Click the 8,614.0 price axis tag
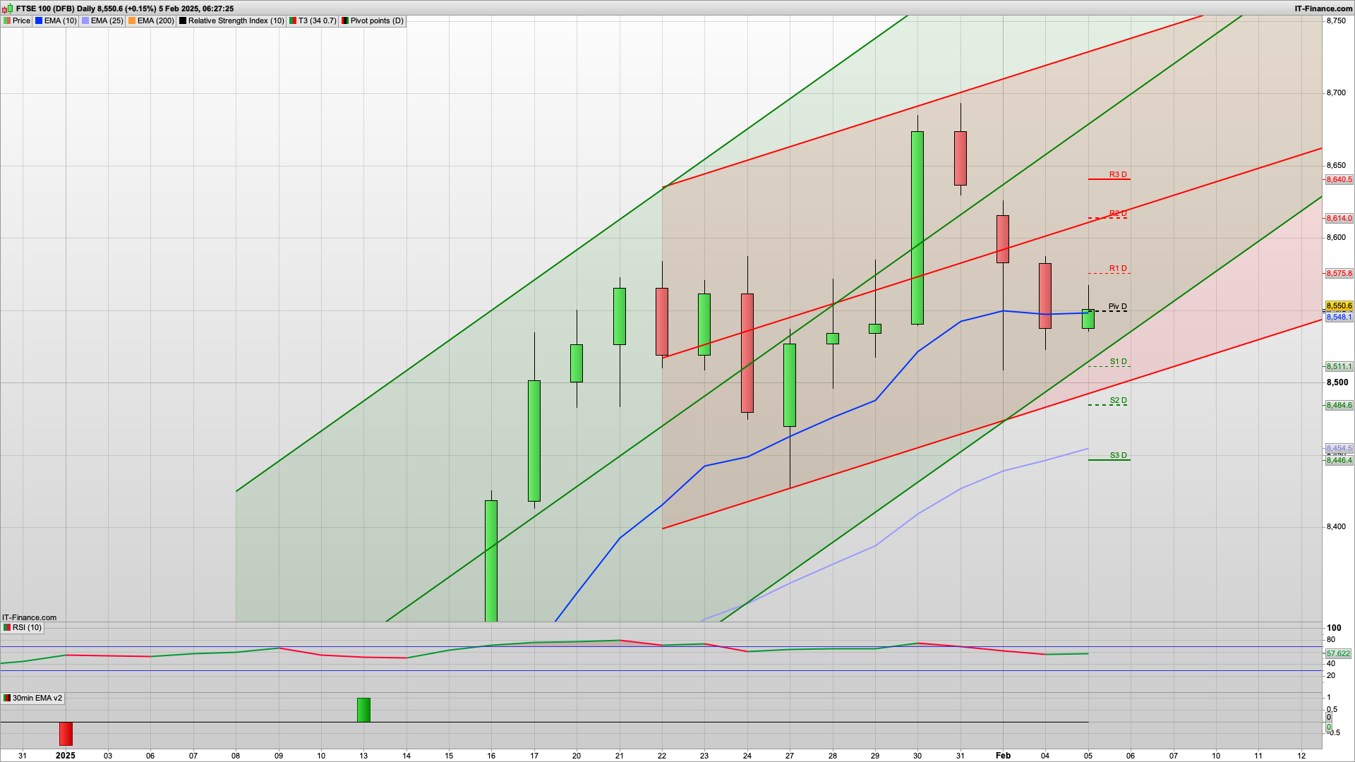The height and width of the screenshot is (762, 1355). coord(1339,219)
